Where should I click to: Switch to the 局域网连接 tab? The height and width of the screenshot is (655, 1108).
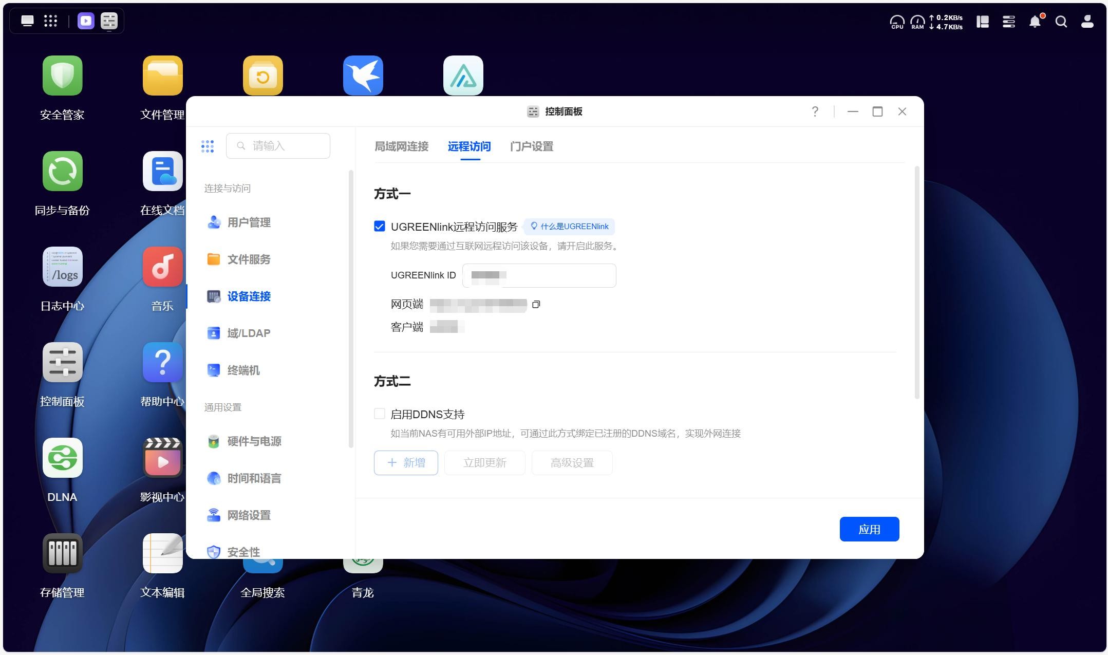[401, 146]
